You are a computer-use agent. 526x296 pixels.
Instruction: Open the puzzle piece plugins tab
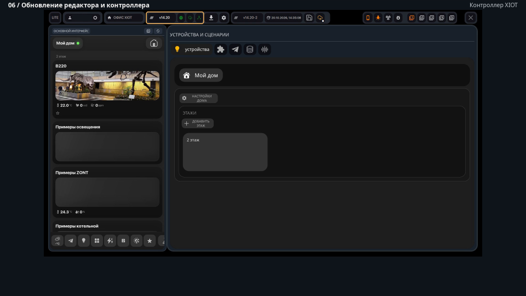point(220,49)
